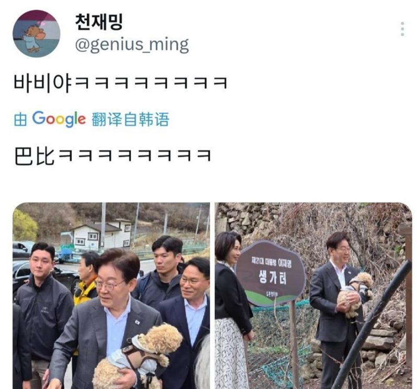Open the 천재밍 profile avatar

[x=36, y=34]
